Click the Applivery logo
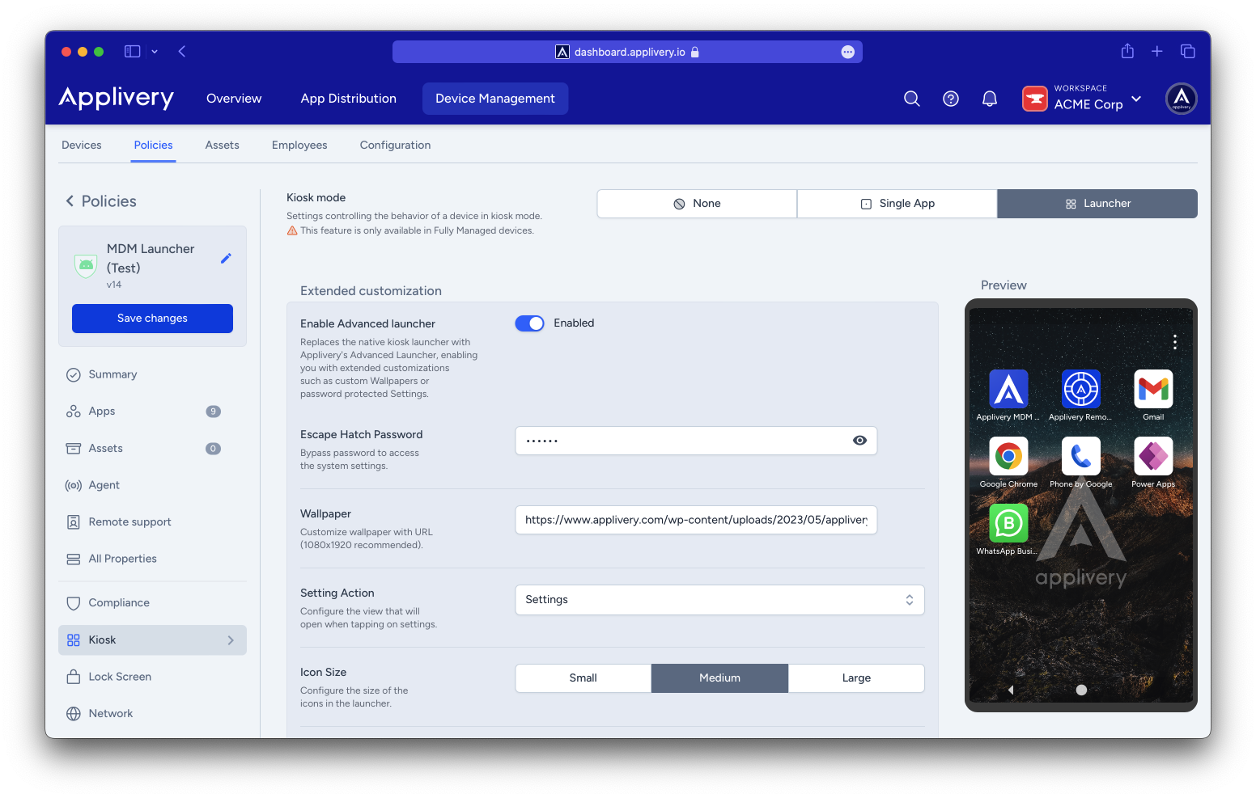This screenshot has height=798, width=1256. click(117, 98)
